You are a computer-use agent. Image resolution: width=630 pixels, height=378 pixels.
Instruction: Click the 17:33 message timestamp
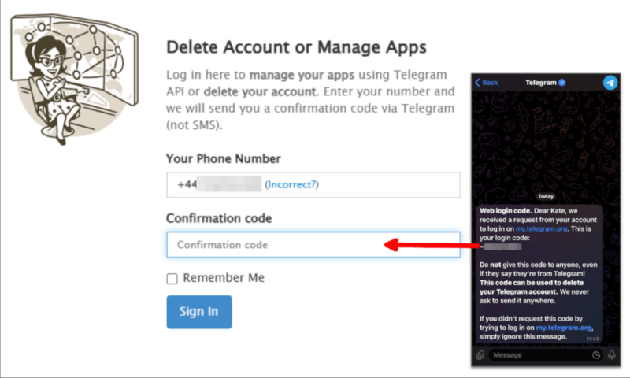pyautogui.click(x=593, y=339)
